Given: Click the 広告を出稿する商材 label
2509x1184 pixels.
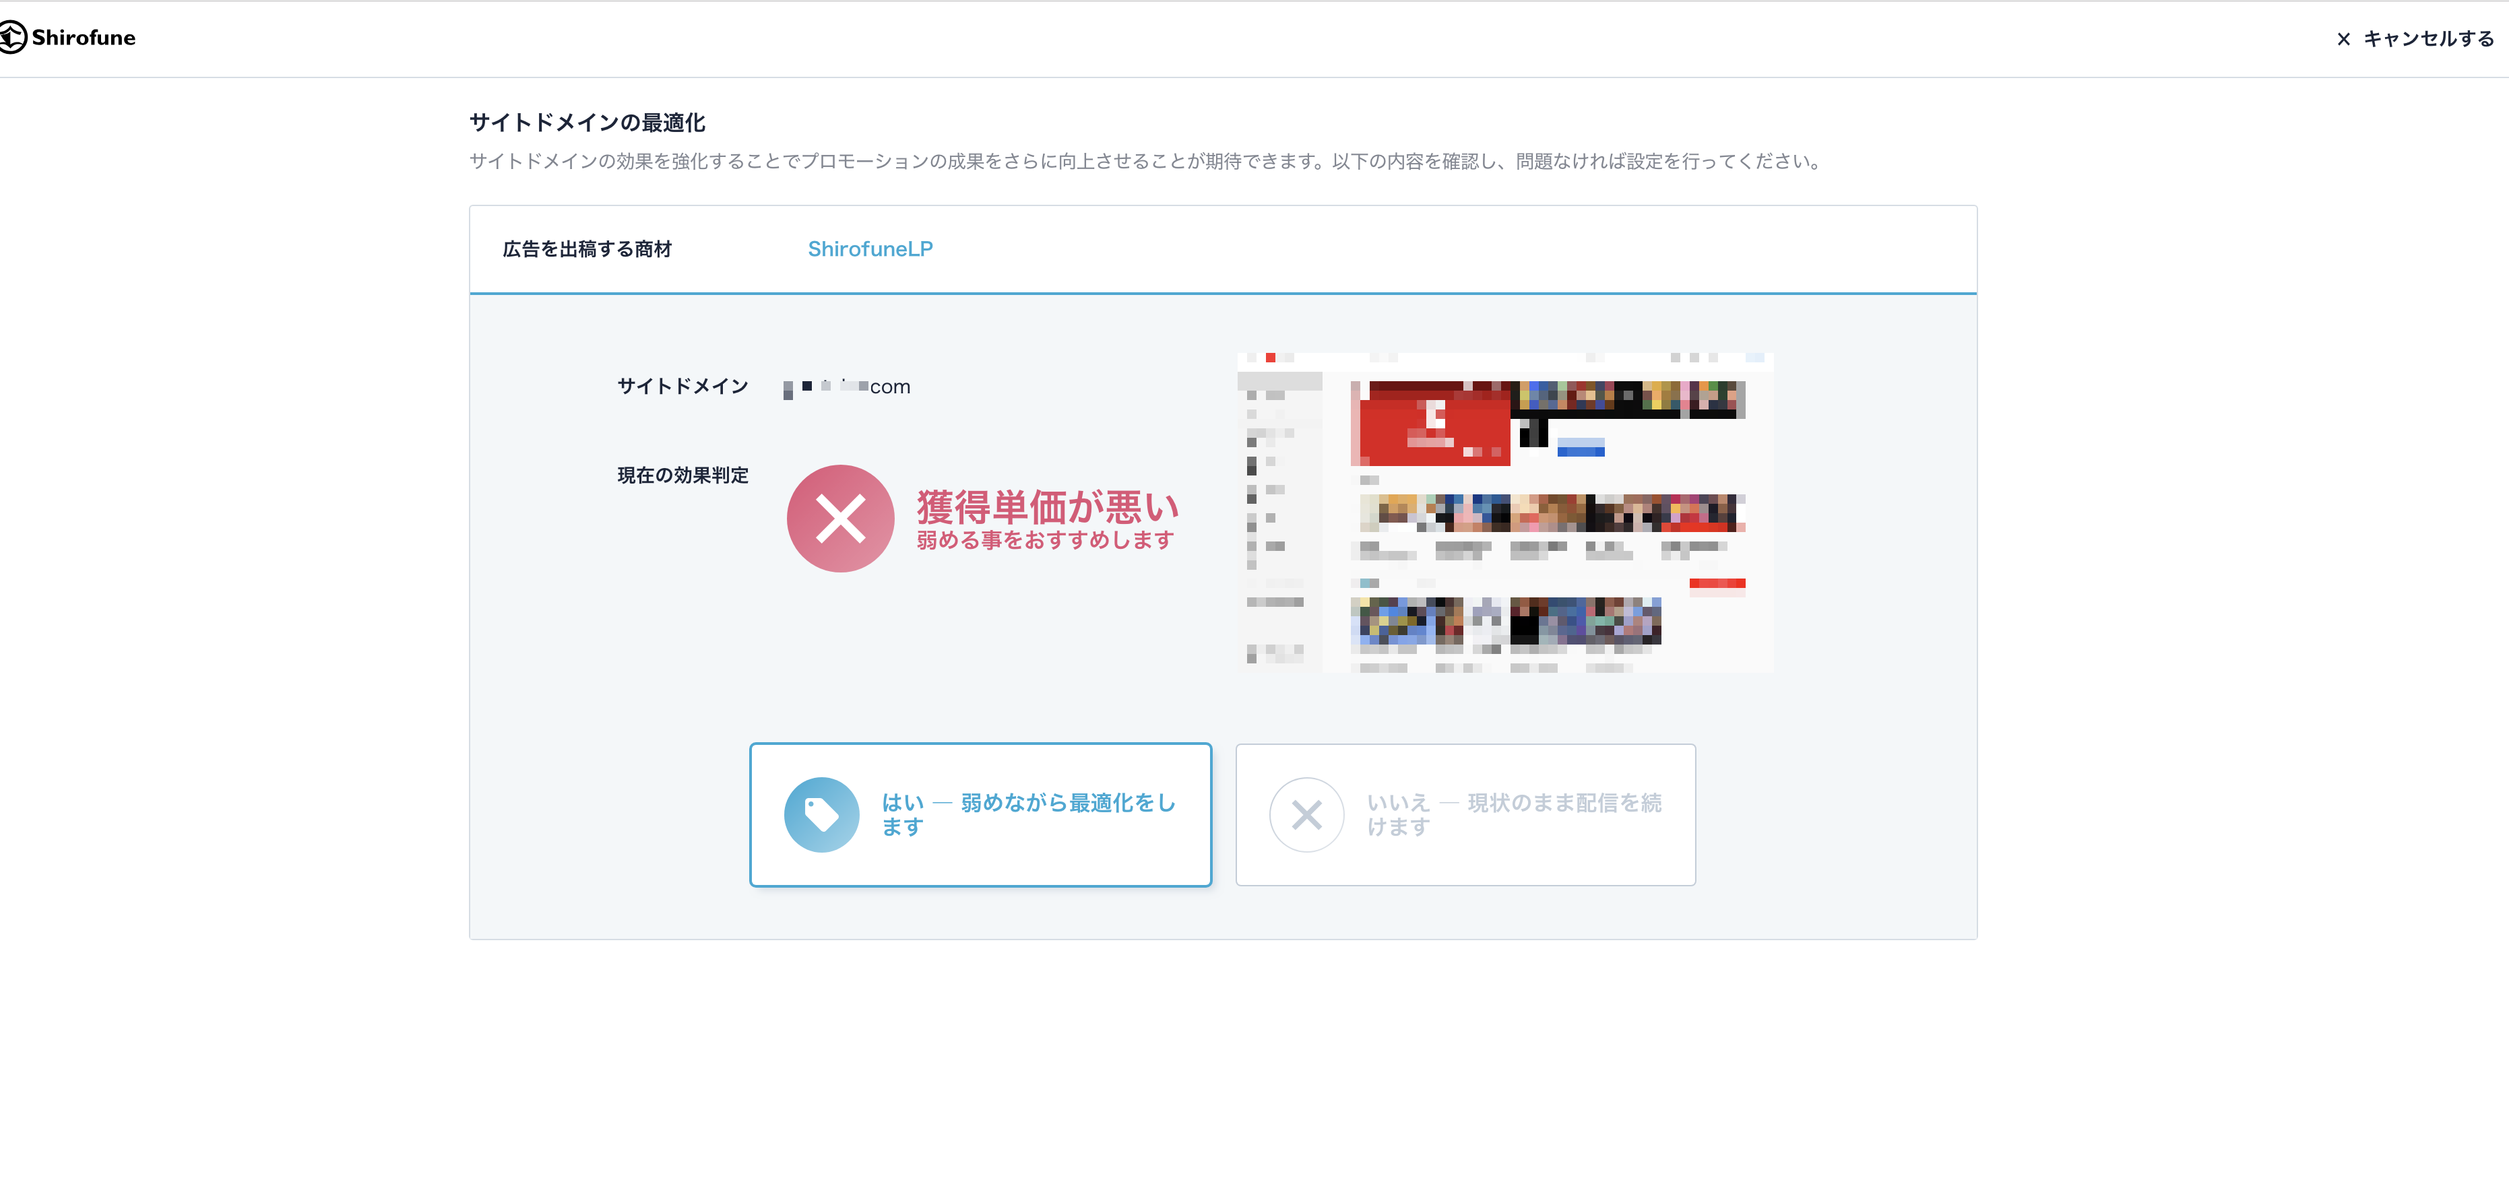Looking at the screenshot, I should [587, 249].
